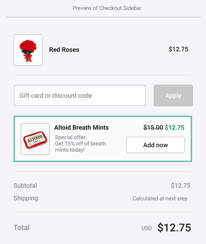Click the Red Roses line item price

(178, 49)
